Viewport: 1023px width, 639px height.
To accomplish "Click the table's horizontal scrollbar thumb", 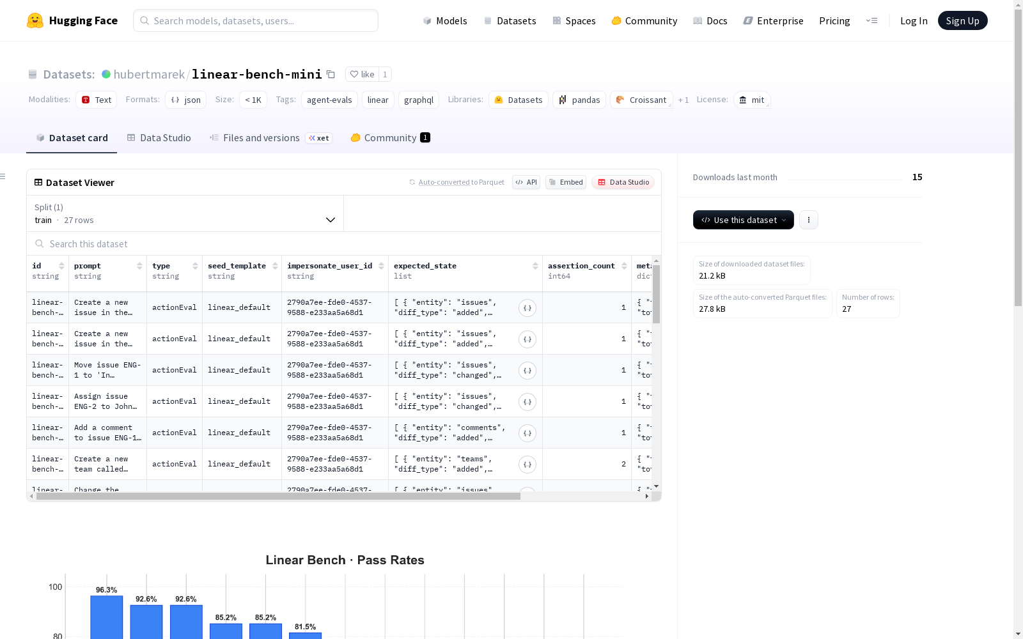I will tap(278, 496).
